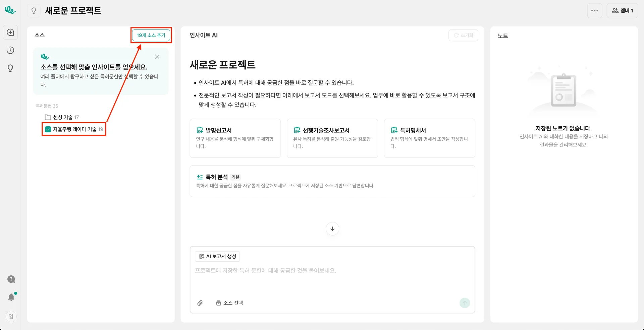Click the 19개 소스 추가 button
This screenshot has height=330, width=644.
[x=151, y=35]
